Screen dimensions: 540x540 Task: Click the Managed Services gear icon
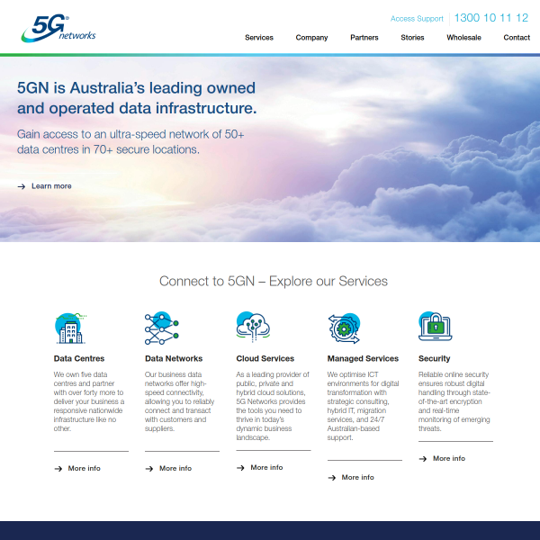click(x=344, y=328)
